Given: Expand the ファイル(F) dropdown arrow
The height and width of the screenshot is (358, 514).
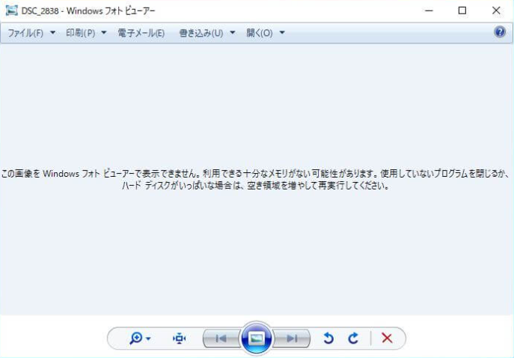Looking at the screenshot, I should 52,33.
